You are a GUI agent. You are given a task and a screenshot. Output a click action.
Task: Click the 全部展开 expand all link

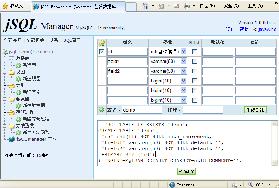click(12, 40)
